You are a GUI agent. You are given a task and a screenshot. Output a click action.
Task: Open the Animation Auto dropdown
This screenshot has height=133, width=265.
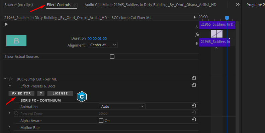click(x=122, y=106)
